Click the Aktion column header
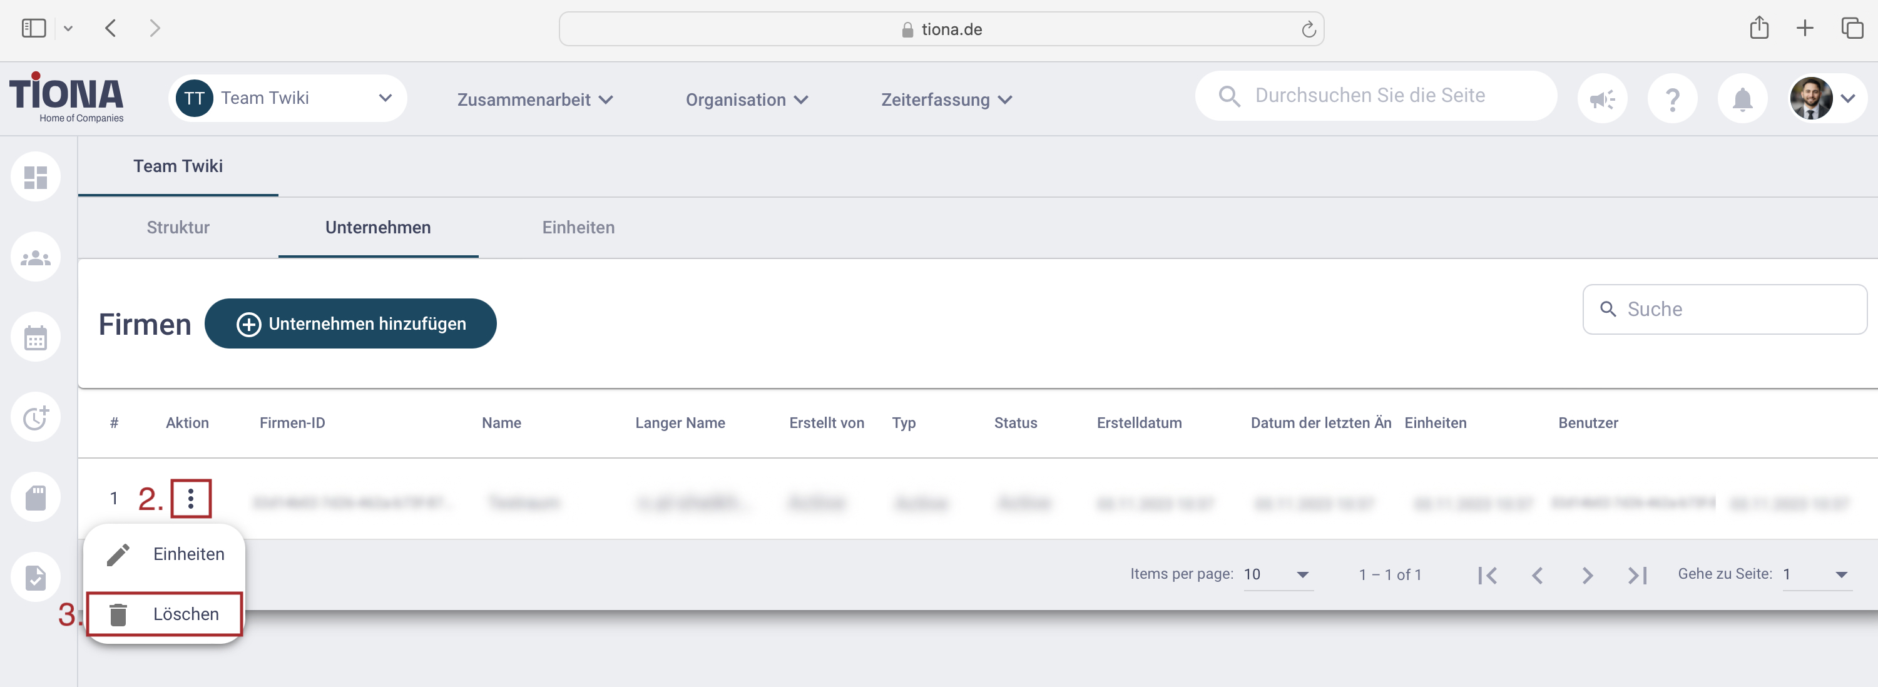 coord(186,423)
